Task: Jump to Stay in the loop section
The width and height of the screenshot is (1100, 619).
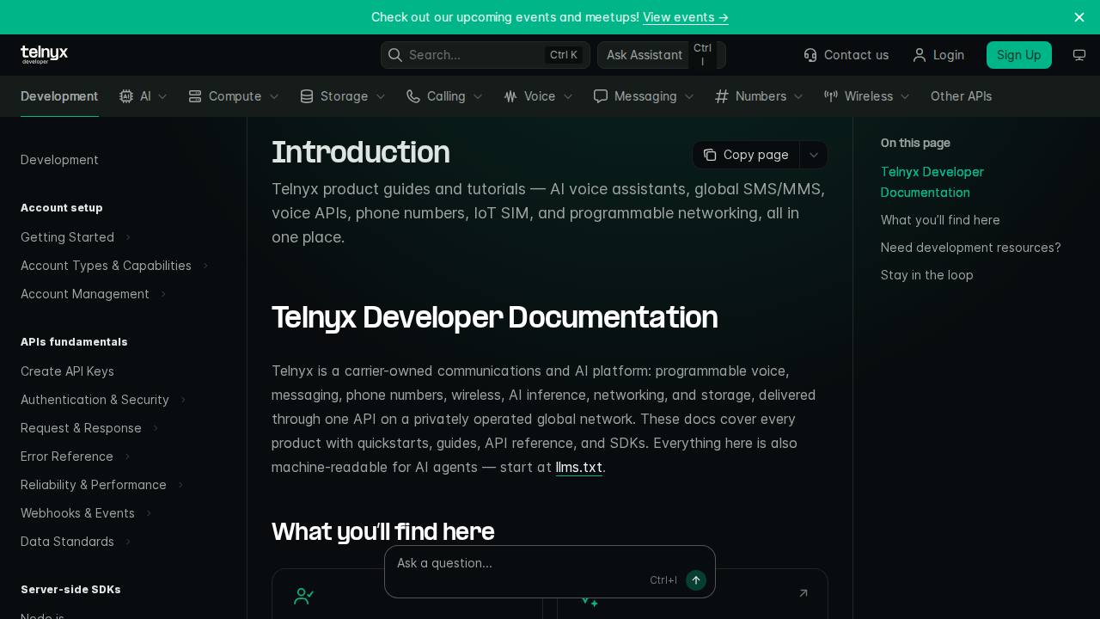Action: point(927,275)
